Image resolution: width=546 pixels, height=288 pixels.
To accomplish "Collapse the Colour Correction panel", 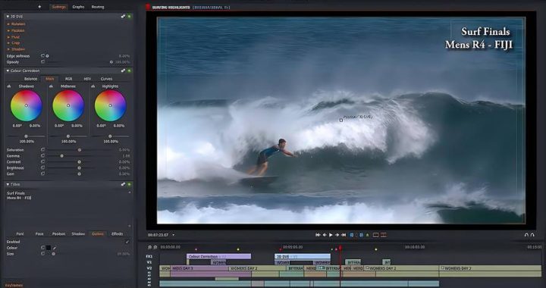I will (x=8, y=70).
